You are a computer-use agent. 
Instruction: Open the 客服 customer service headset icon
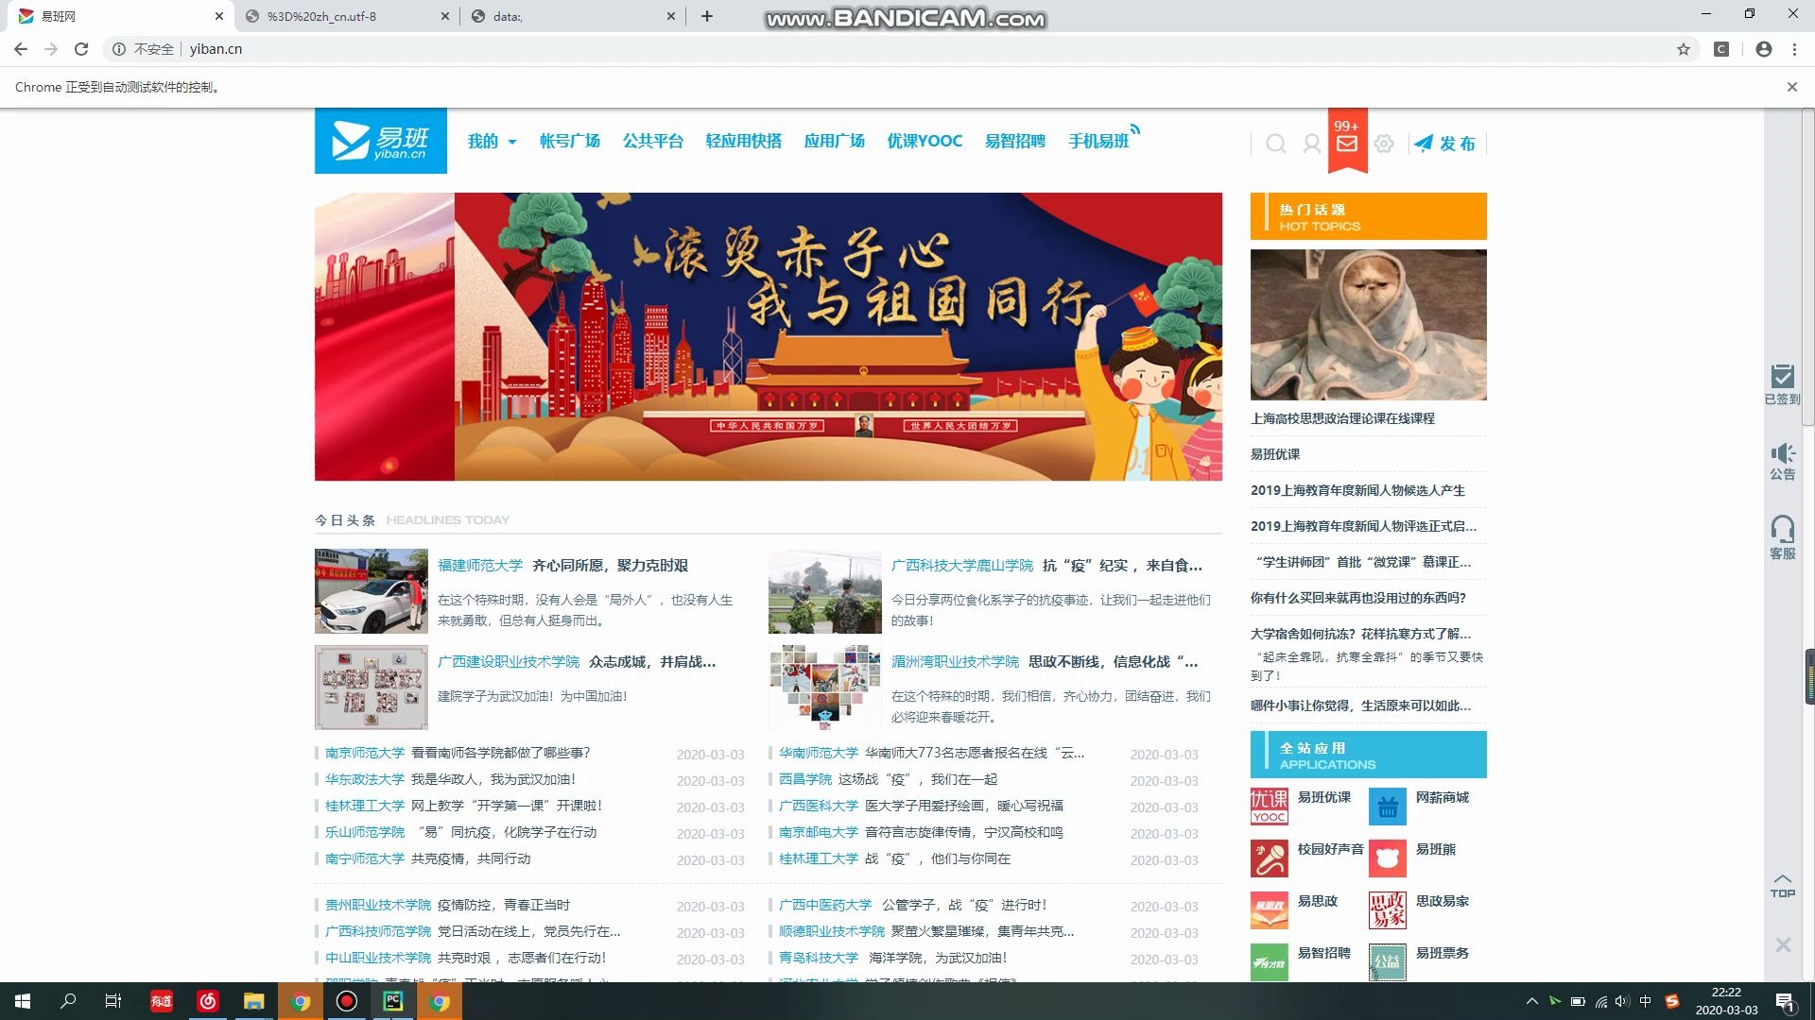pyautogui.click(x=1782, y=537)
